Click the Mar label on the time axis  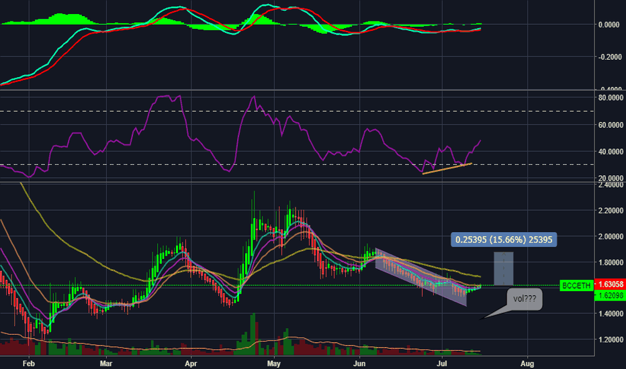[x=106, y=364]
